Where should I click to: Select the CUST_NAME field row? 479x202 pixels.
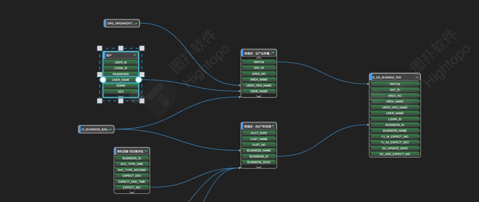pyautogui.click(x=259, y=139)
